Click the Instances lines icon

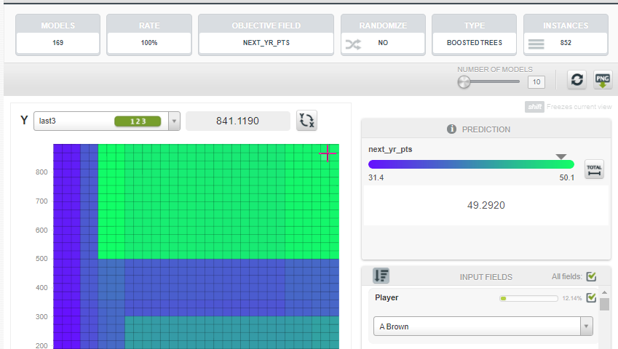[536, 44]
